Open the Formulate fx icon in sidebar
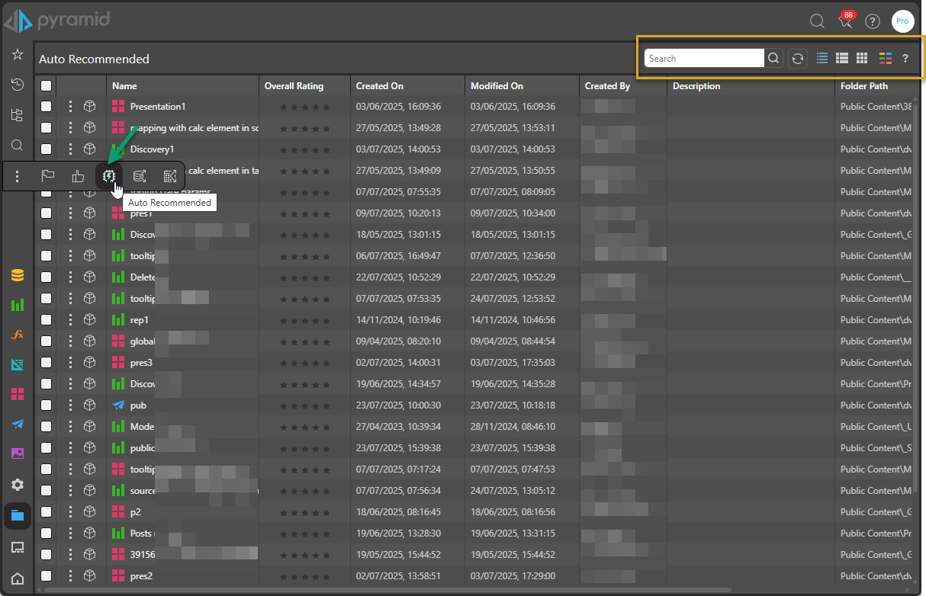Image resolution: width=926 pixels, height=596 pixels. coord(17,335)
